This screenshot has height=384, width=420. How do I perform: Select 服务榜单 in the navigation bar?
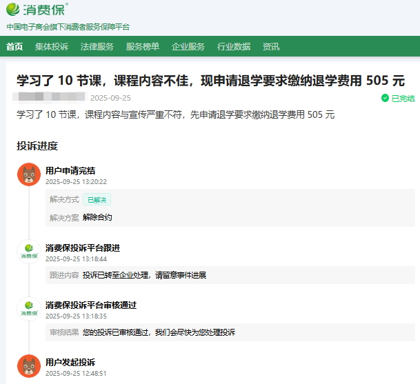click(x=143, y=47)
